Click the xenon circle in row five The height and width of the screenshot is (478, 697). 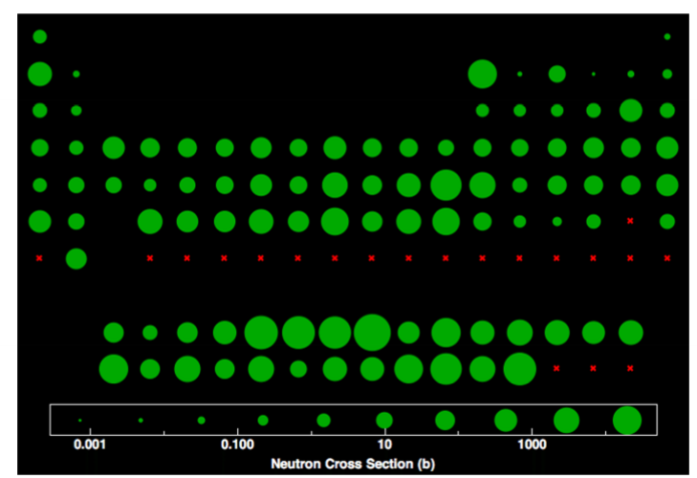pyautogui.click(x=667, y=185)
